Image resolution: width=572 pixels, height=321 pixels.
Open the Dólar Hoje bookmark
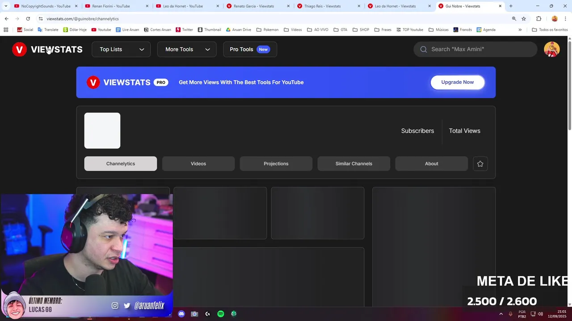pos(75,30)
